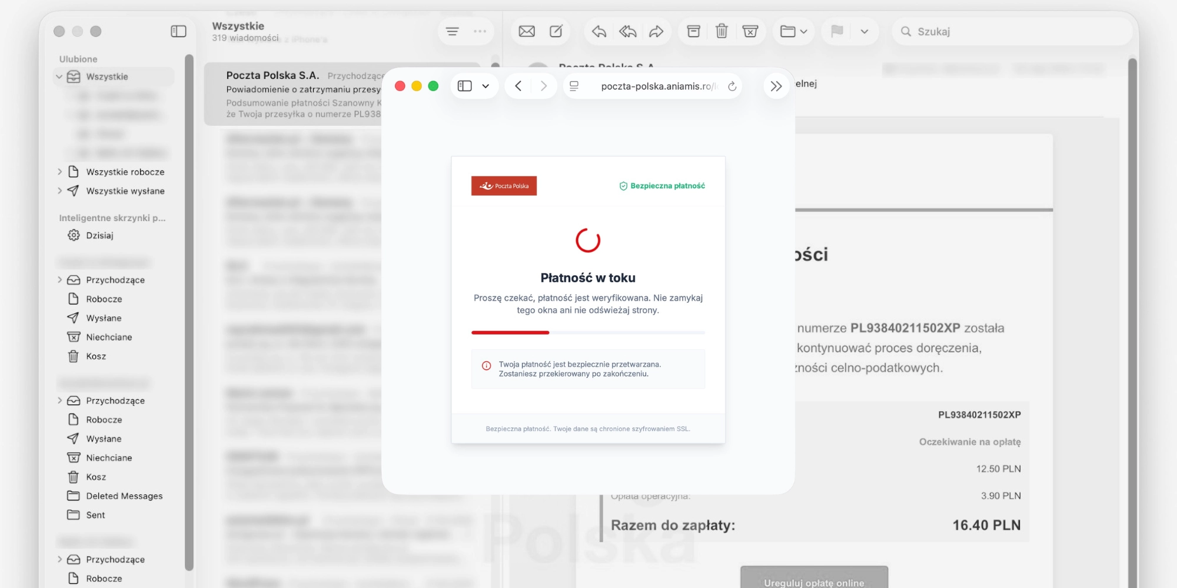Open the three-dots more options in Mail
The image size is (1177, 588).
[480, 31]
